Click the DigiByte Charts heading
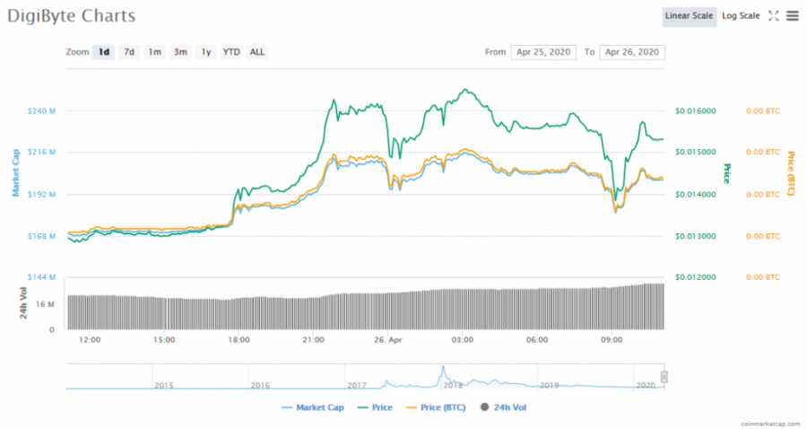 pyautogui.click(x=72, y=16)
